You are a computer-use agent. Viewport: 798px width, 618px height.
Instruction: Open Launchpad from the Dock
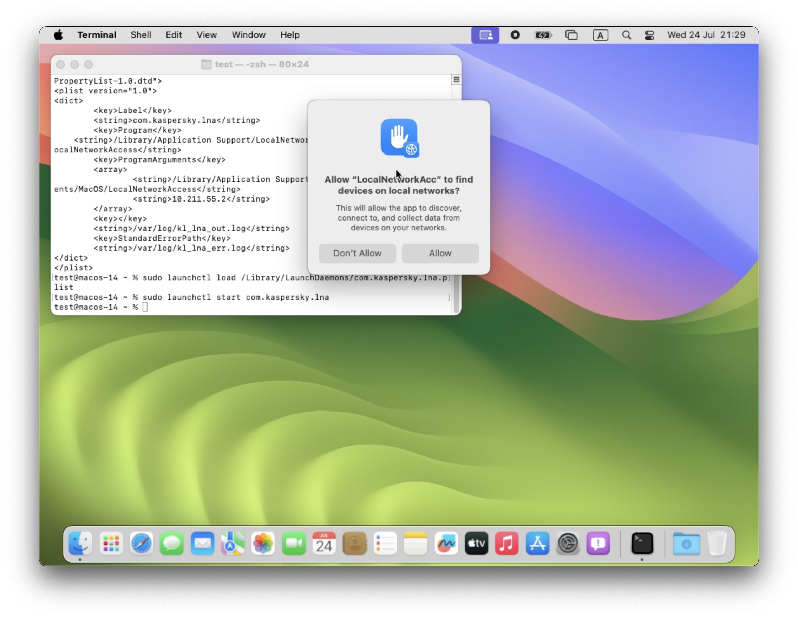coord(111,543)
